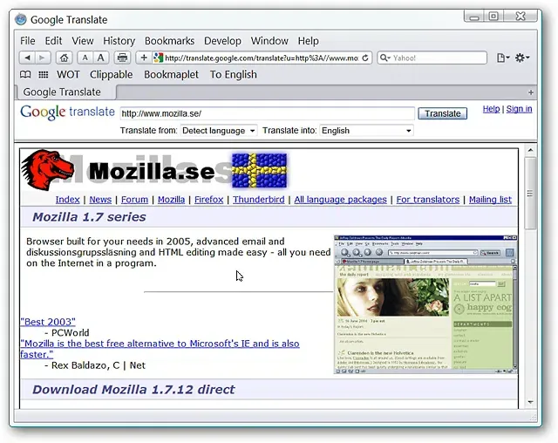Go back using the back arrow button
Screen dimensions: 558x443
pos(26,58)
